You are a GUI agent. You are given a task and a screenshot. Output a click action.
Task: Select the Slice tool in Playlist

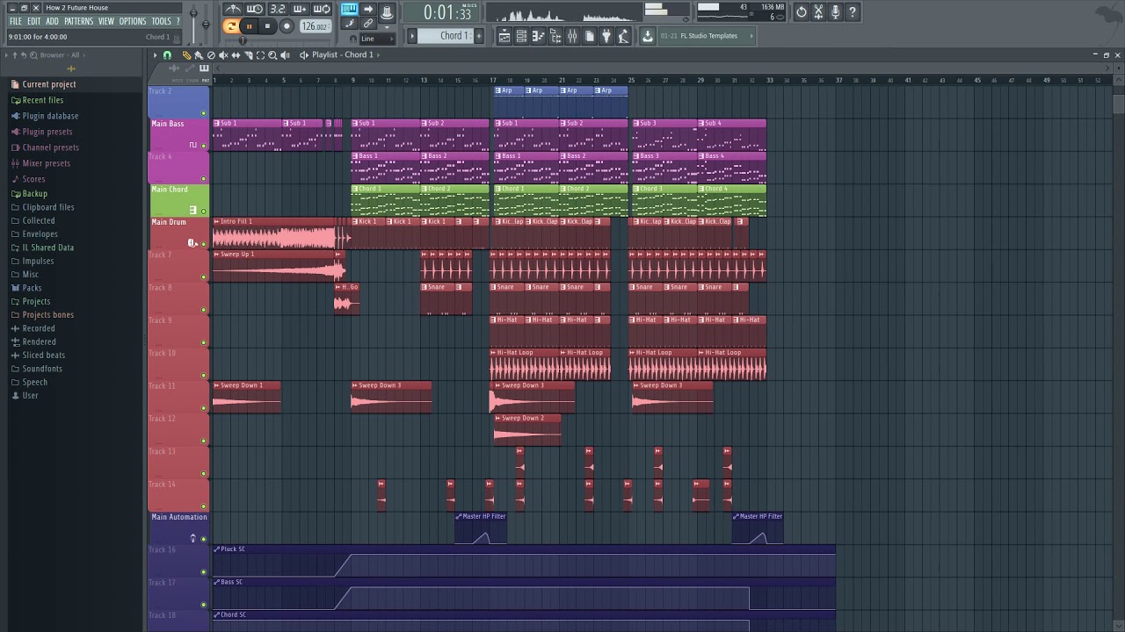pyautogui.click(x=248, y=54)
